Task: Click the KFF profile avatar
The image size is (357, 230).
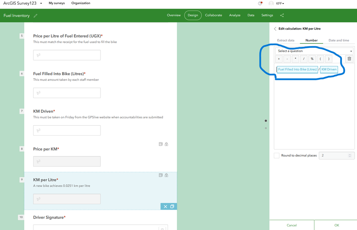Action: click(271, 4)
